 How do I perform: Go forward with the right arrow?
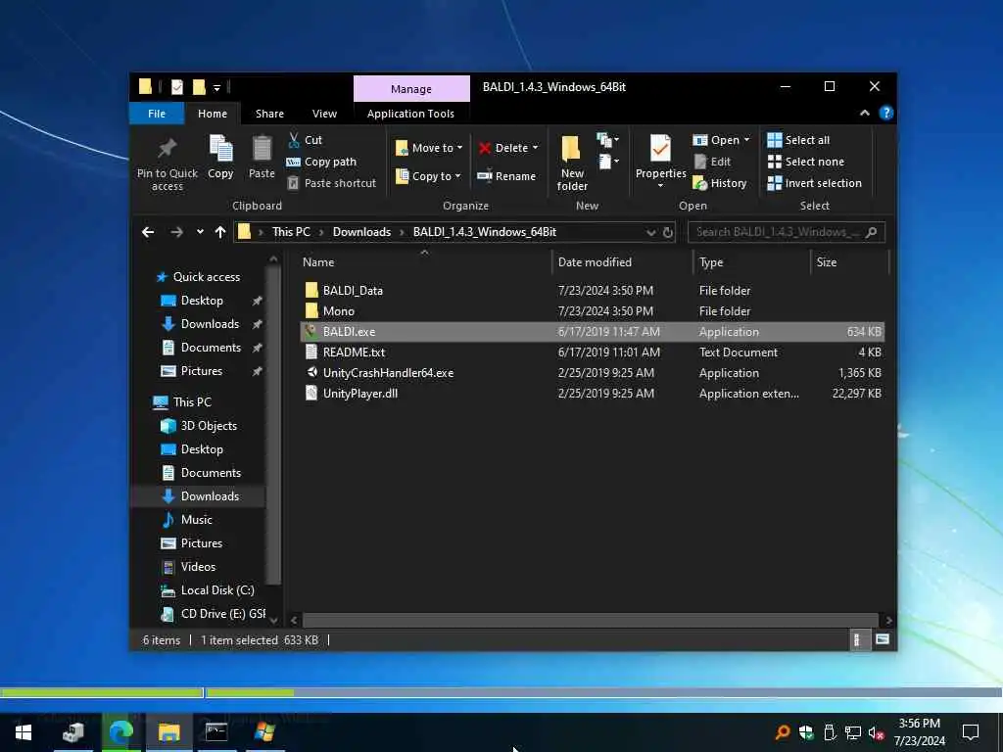click(176, 232)
